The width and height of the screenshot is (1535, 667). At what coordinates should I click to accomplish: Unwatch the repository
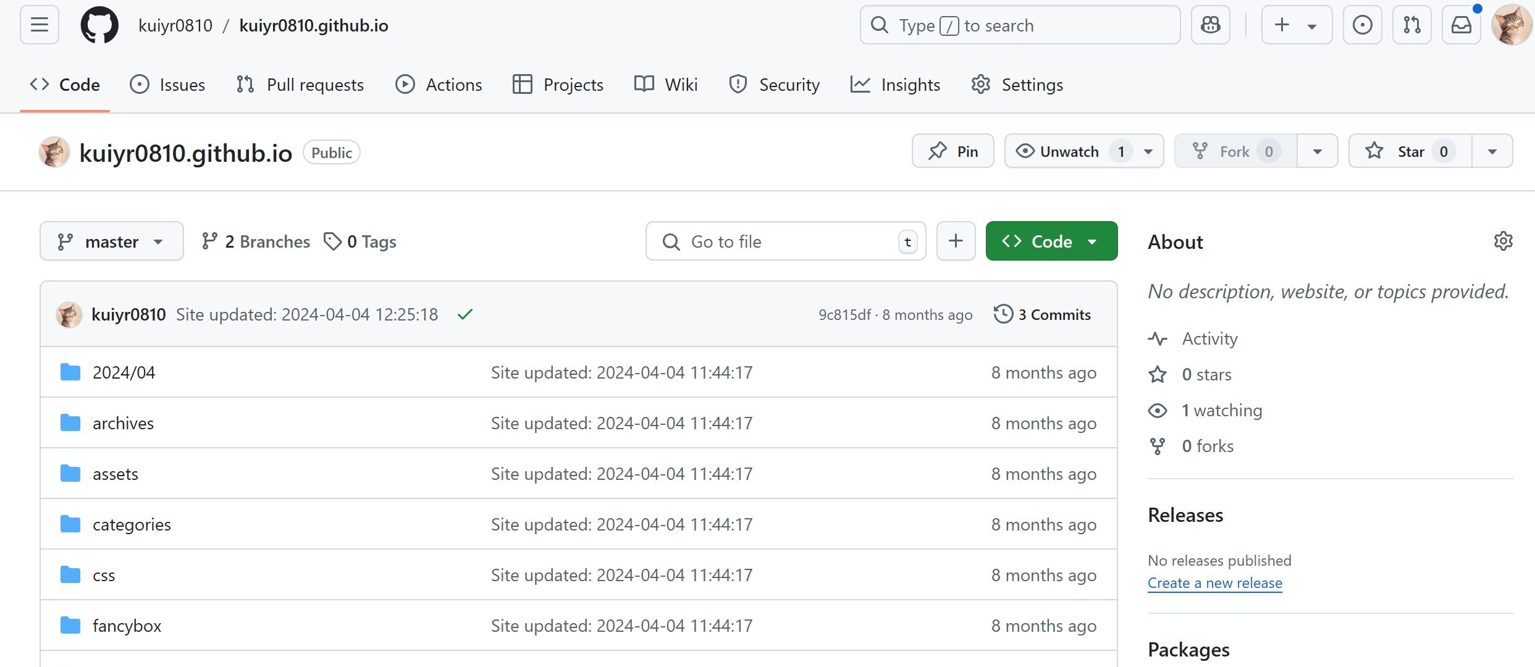(x=1069, y=151)
